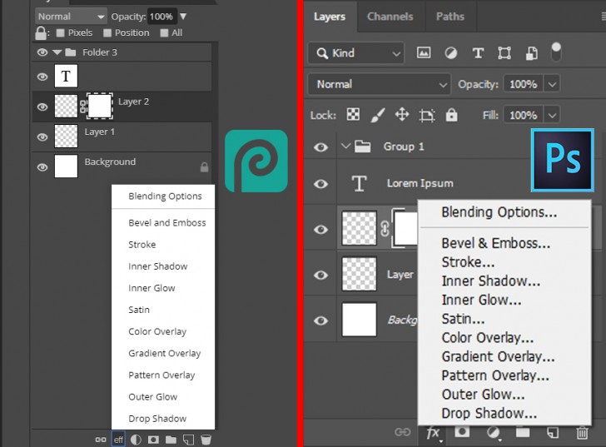Image resolution: width=606 pixels, height=447 pixels.
Task: Click the Photopea lock padlock icon
Action: click(41, 32)
